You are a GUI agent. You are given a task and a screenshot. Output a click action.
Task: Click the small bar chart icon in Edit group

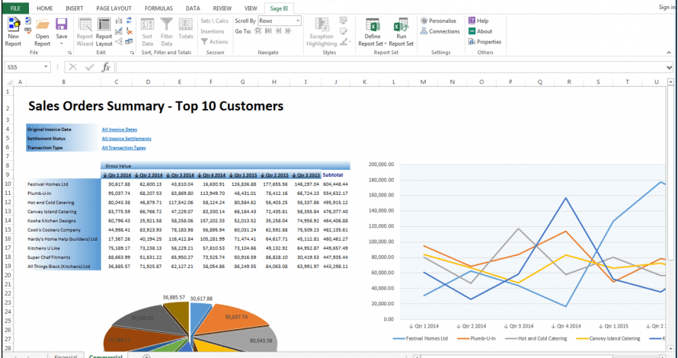click(x=119, y=21)
